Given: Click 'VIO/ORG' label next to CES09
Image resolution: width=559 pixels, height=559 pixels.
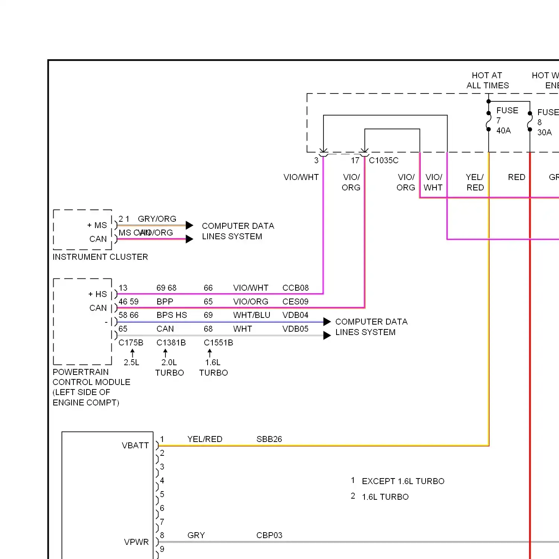Looking at the screenshot, I should click(251, 301).
